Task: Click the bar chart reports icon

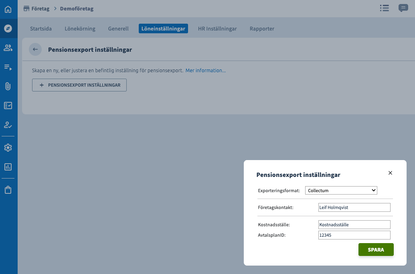Action: click(x=8, y=167)
